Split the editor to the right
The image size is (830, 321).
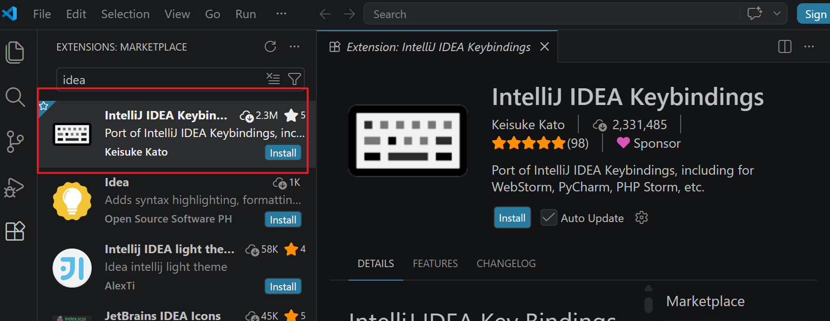(x=785, y=46)
